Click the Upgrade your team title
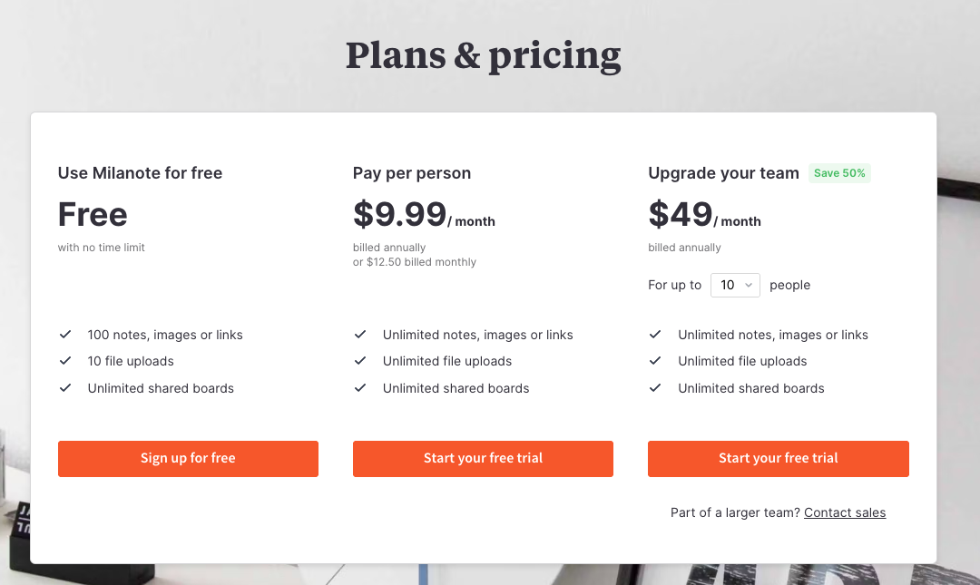The height and width of the screenshot is (585, 980). click(723, 173)
